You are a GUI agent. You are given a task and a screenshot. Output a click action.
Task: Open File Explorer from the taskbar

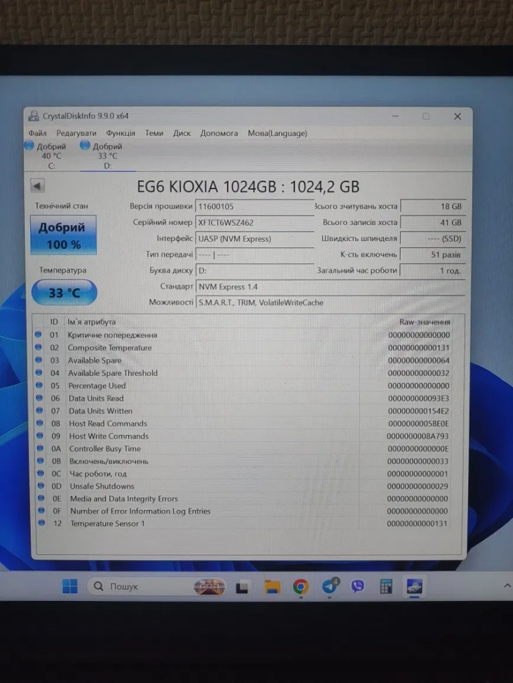[x=272, y=587]
